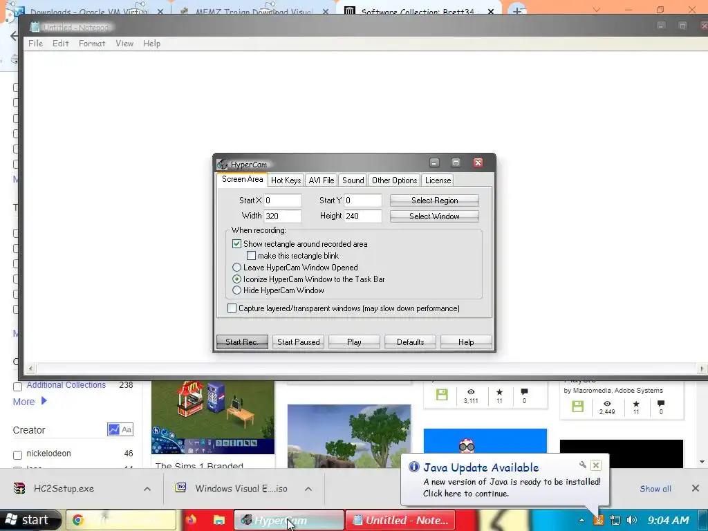Viewport: 708px width, 531px height.
Task: Click the Windows start button
Action: point(29,520)
